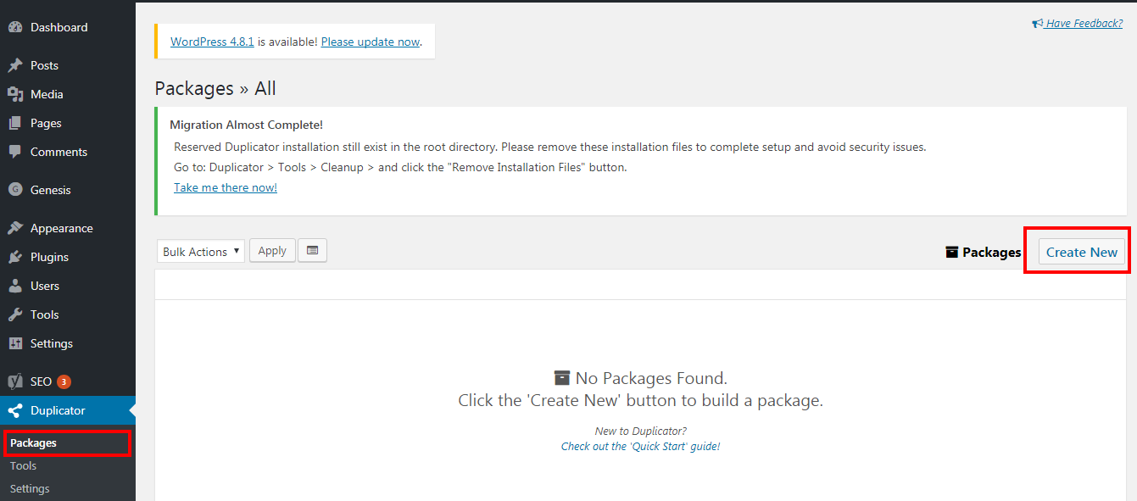
Task: Open Settings under Duplicator submenu
Action: pos(30,488)
